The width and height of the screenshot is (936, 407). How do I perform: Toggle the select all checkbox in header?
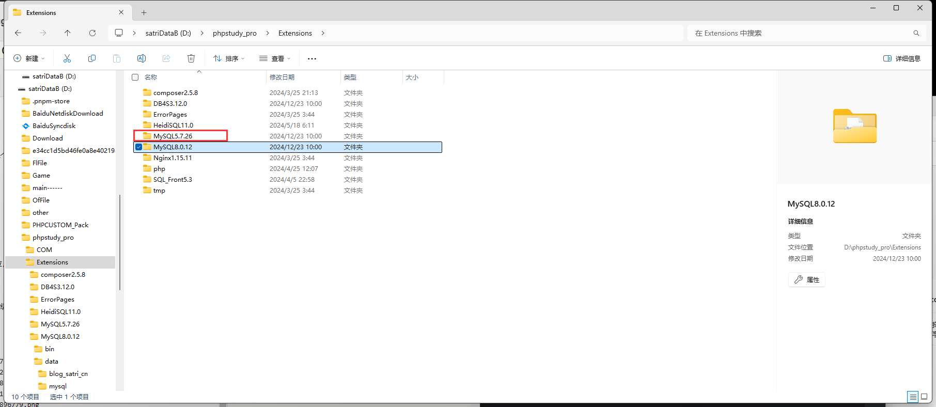135,77
